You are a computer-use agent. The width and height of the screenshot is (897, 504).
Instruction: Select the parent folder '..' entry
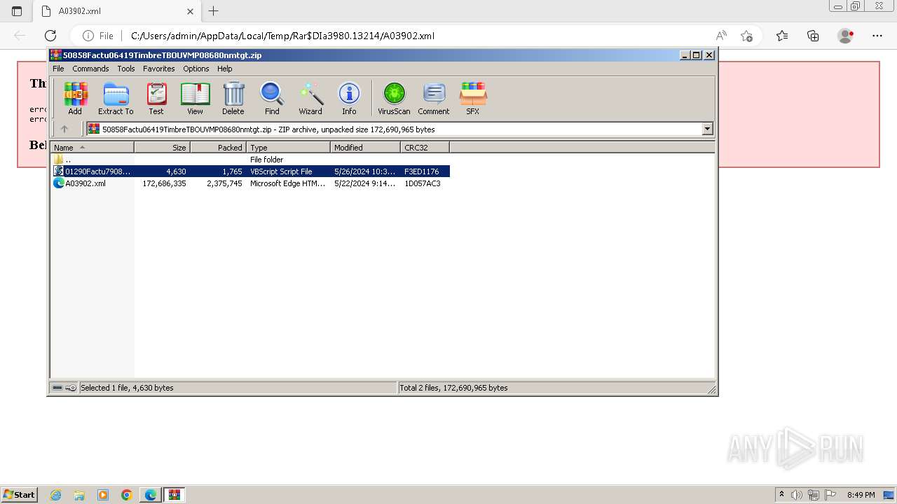(250, 160)
